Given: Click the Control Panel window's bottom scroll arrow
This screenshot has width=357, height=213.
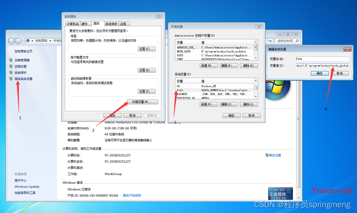Looking at the screenshot, I should coord(298,198).
